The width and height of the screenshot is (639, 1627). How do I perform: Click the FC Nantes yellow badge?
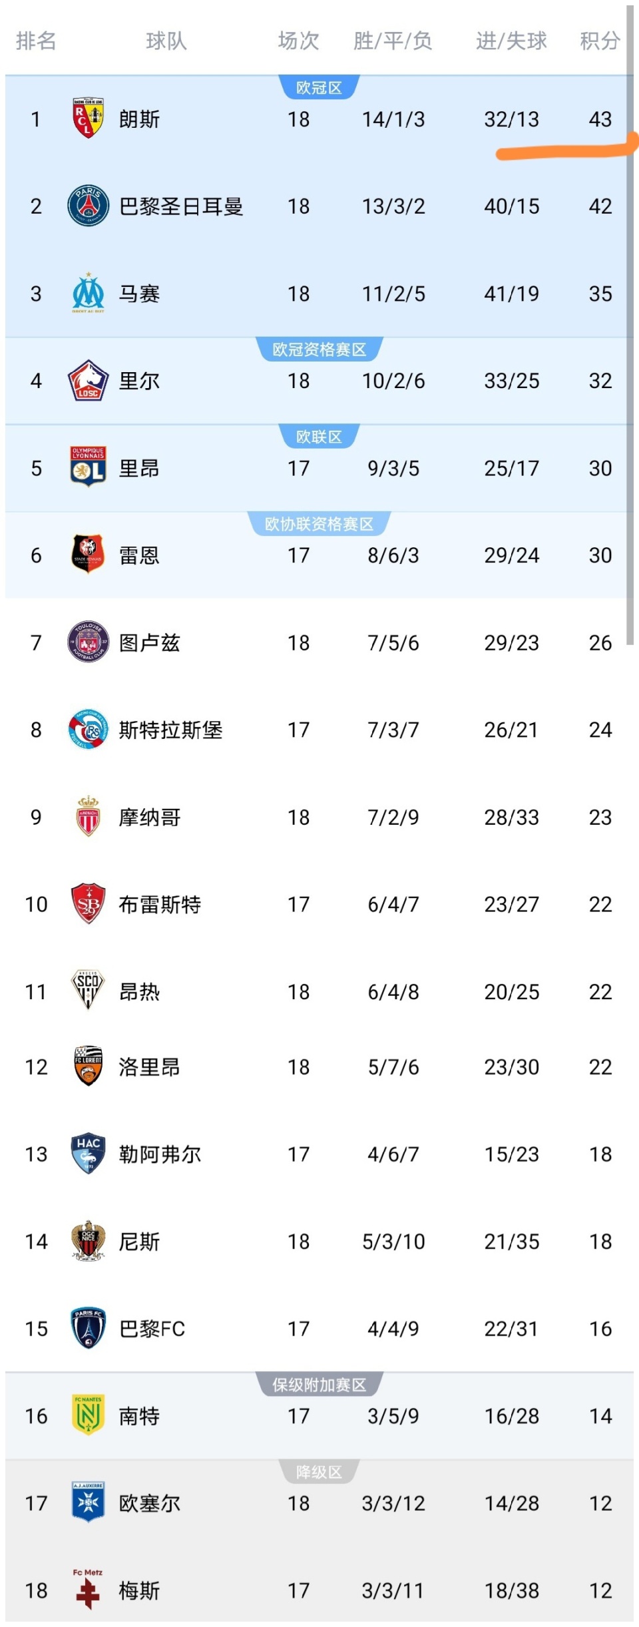tap(88, 1415)
